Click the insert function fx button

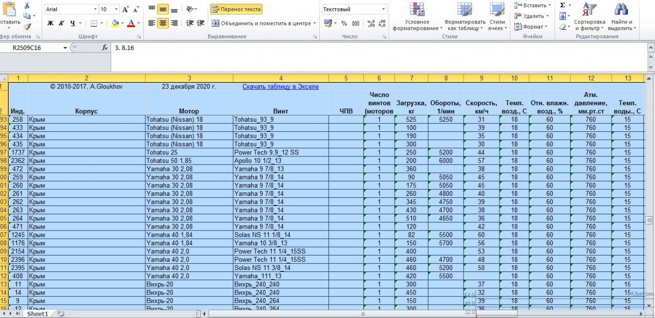point(105,48)
